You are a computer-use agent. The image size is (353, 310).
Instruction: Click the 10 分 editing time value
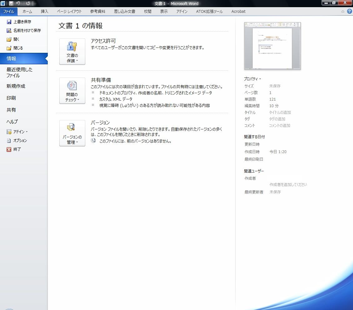(274, 106)
